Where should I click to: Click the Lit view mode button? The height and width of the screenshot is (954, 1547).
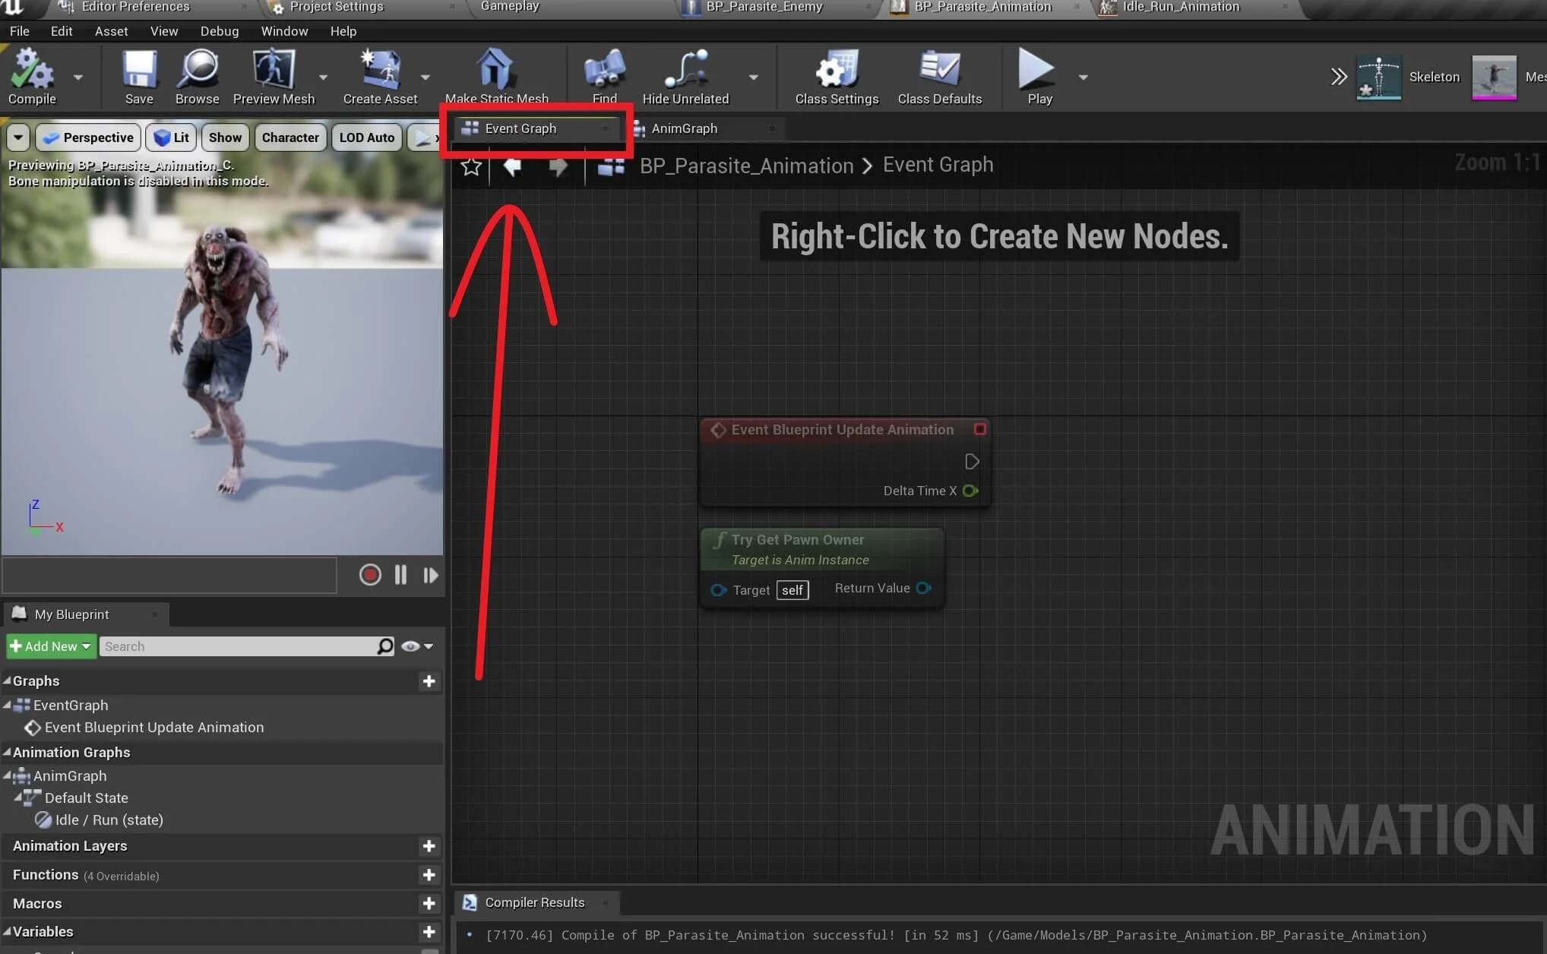point(171,137)
